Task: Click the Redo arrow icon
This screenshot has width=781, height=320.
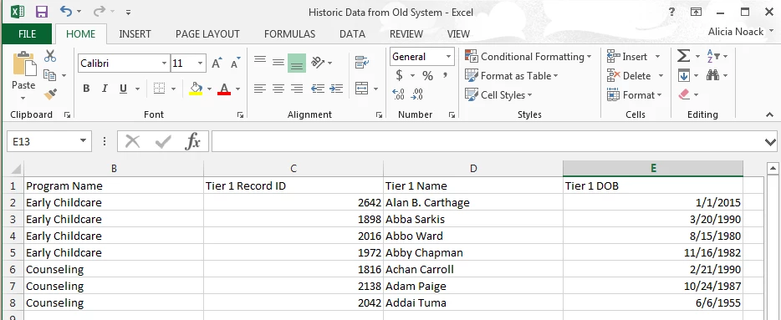Action: click(100, 11)
